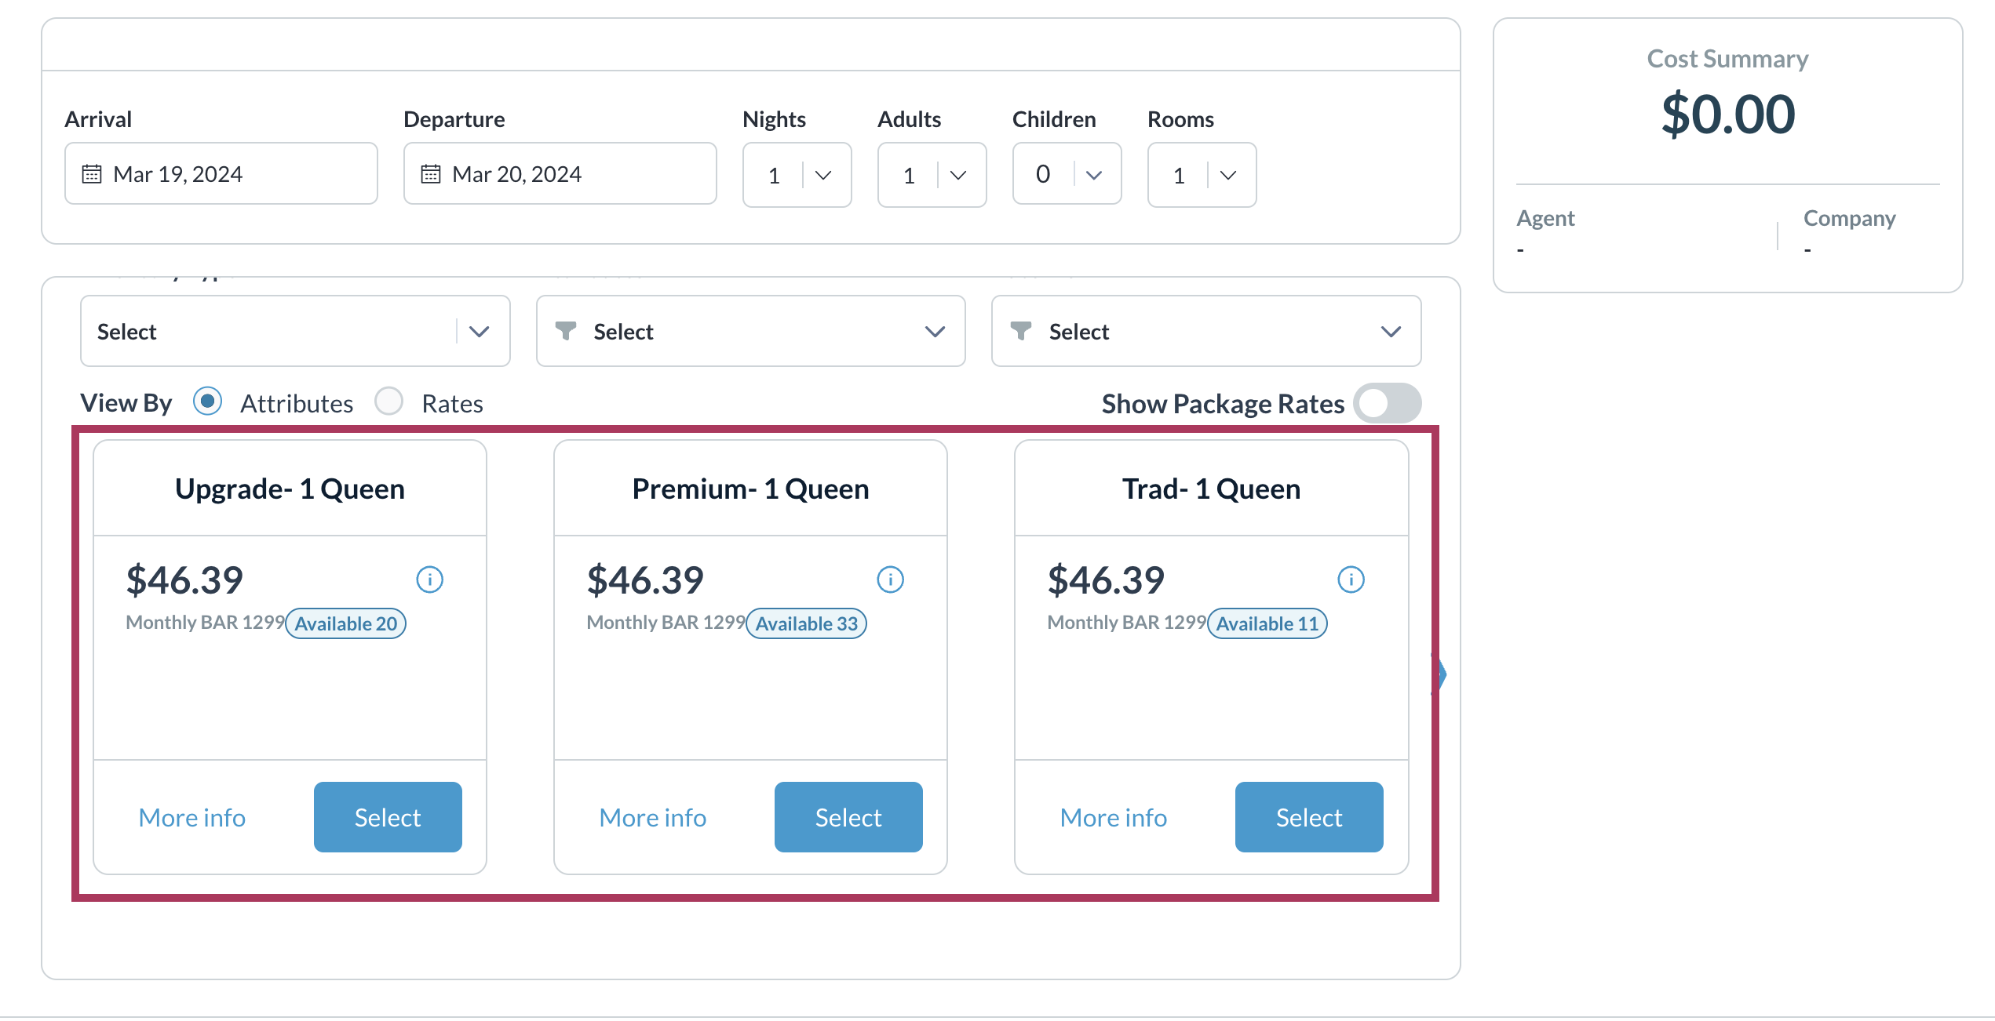
Task: Open info icon for Premium- 1 Queen rate
Action: (x=890, y=580)
